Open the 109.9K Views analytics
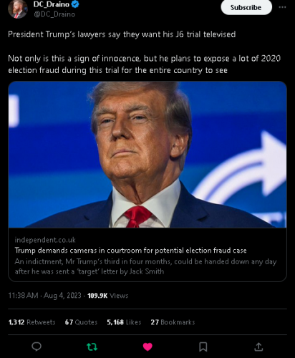 coord(108,296)
